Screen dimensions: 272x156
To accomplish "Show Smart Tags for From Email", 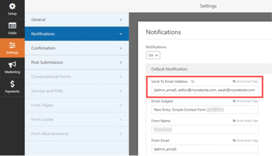I will tap(245, 140).
